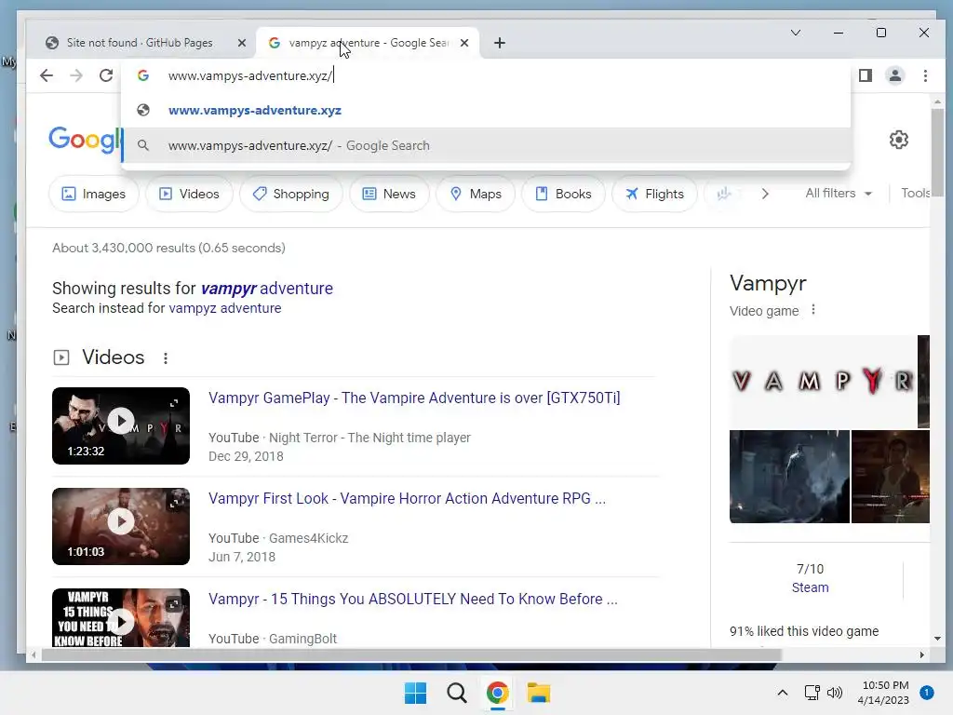
Task: Click the address bar URL text
Action: coord(250,75)
